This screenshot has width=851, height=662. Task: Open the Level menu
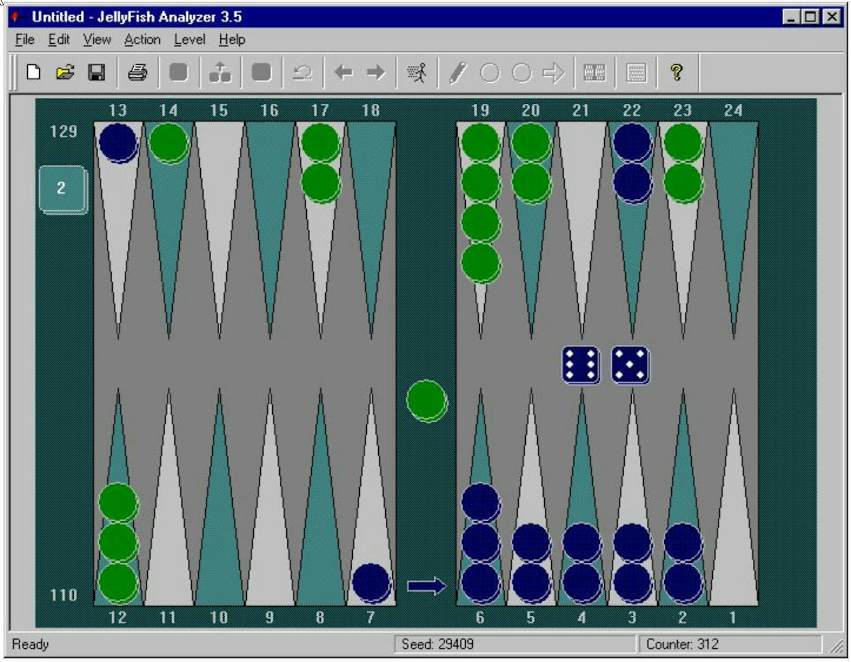tap(189, 40)
